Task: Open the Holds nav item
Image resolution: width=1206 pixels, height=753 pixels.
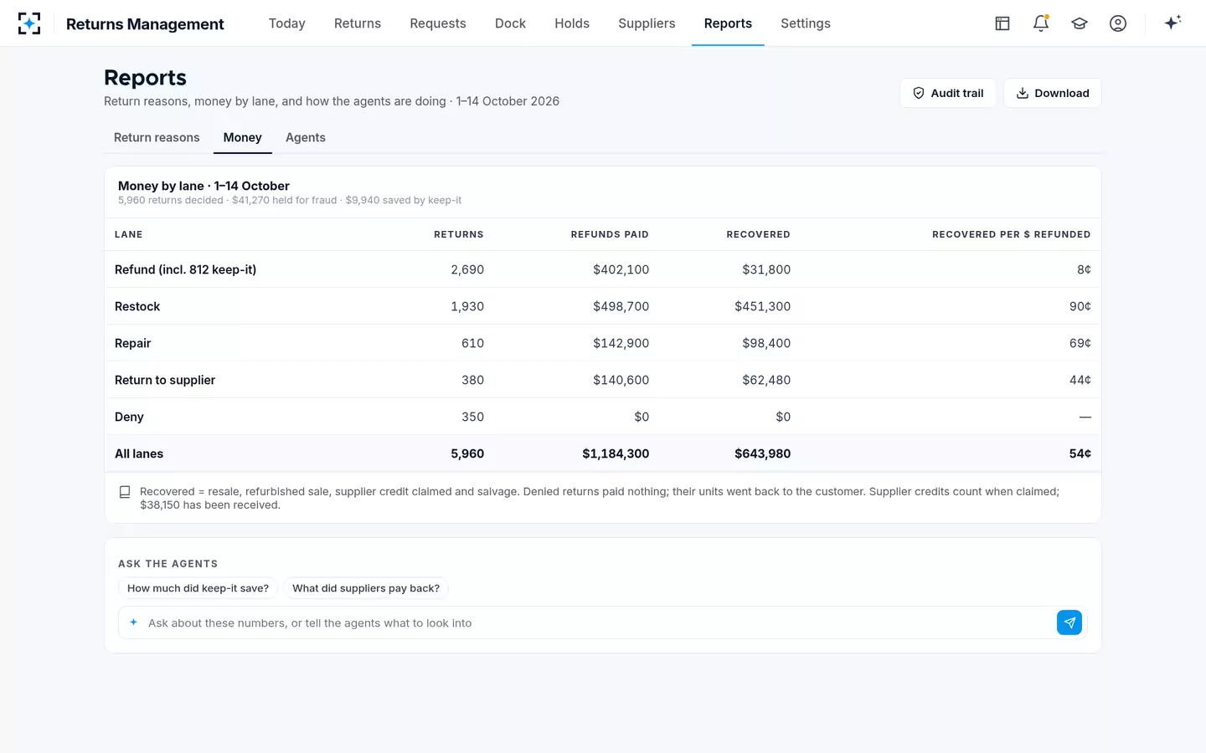Action: 572,23
